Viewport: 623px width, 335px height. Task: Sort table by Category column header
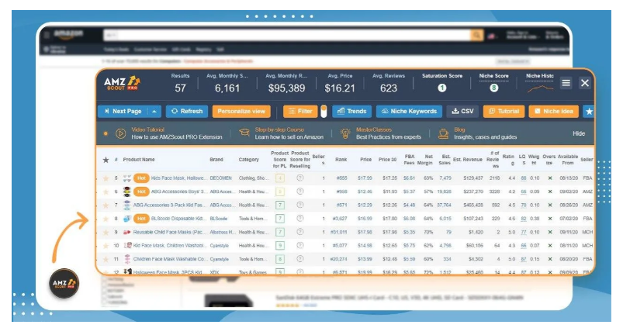pyautogui.click(x=249, y=160)
